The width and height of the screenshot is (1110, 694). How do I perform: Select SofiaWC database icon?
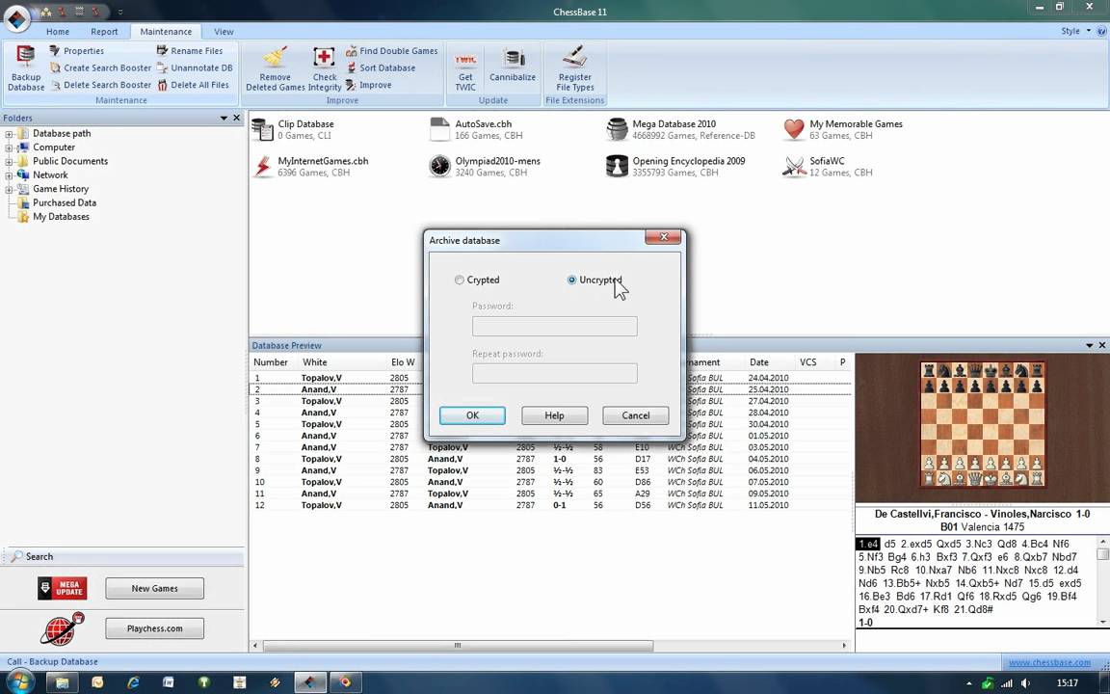click(794, 166)
